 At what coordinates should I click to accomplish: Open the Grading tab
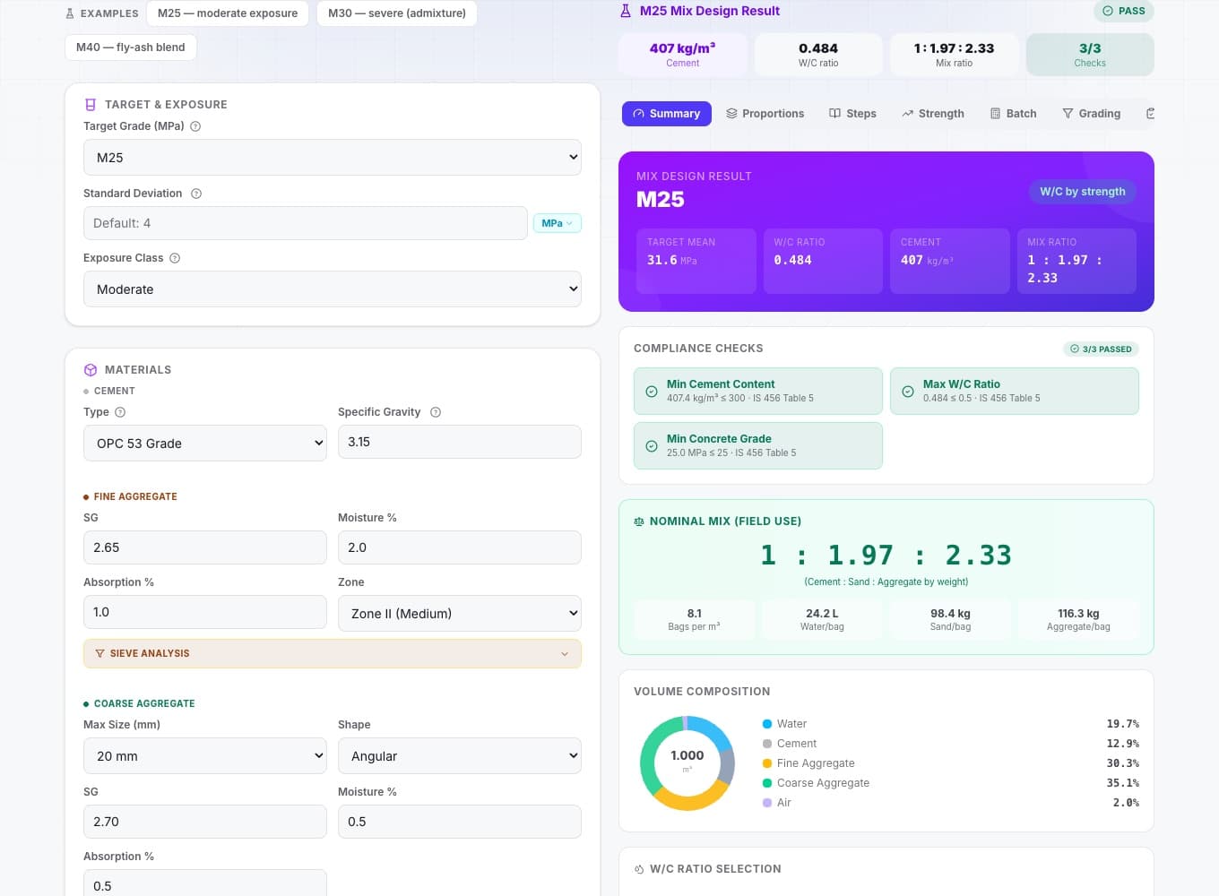[1092, 114]
